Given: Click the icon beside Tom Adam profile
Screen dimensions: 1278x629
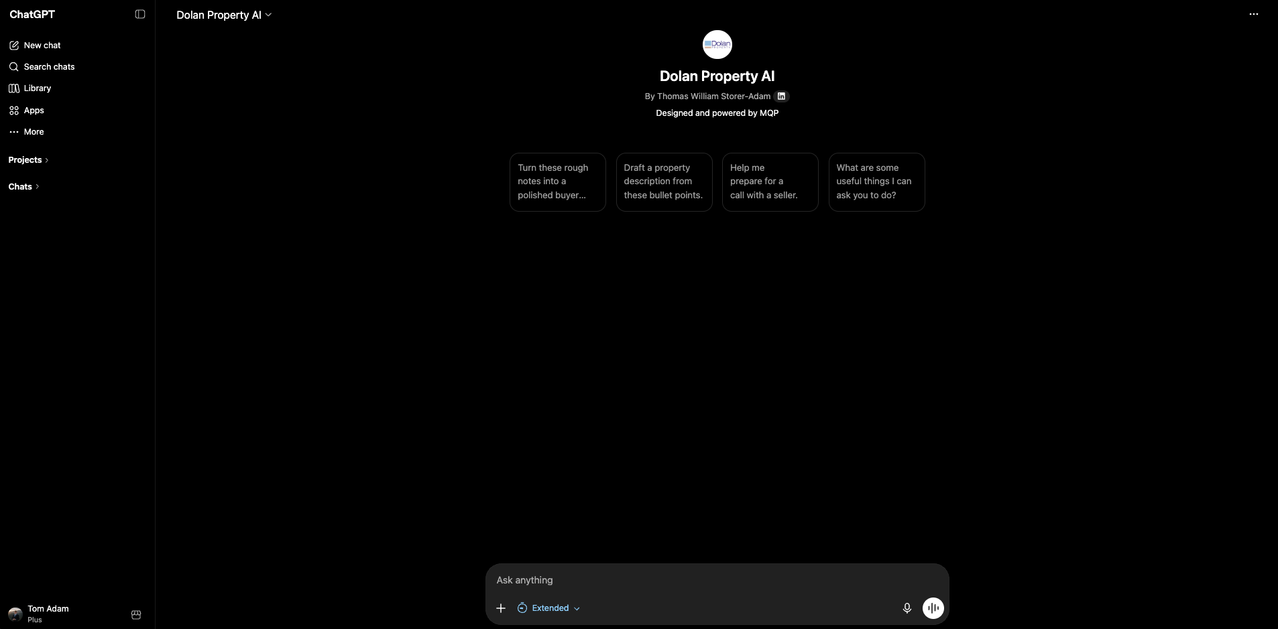Looking at the screenshot, I should coord(136,614).
